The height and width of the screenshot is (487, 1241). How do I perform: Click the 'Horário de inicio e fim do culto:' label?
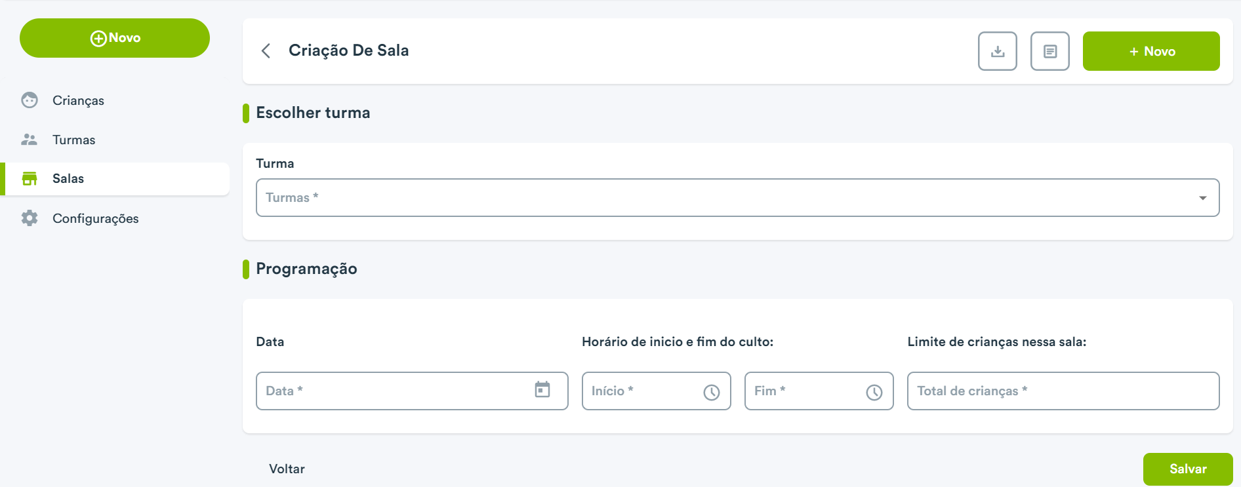click(678, 341)
